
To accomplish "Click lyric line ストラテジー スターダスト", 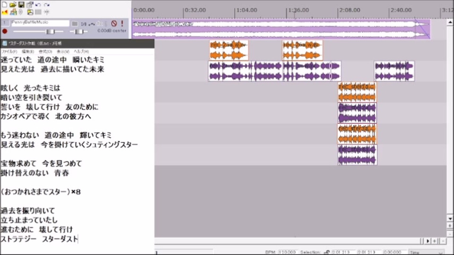I will tap(39, 239).
